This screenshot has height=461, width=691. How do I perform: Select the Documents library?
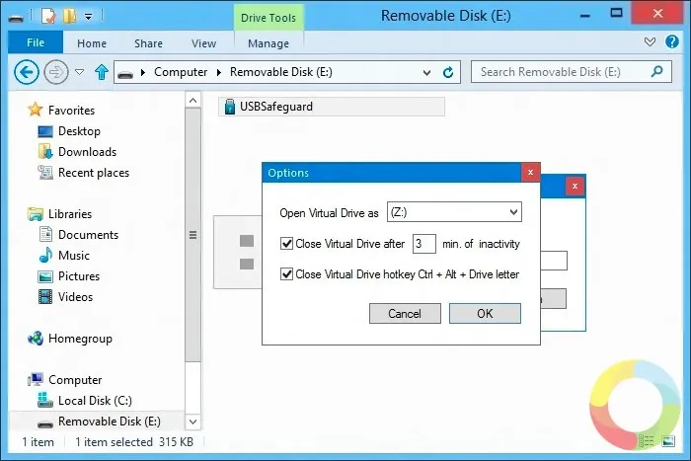[78, 235]
